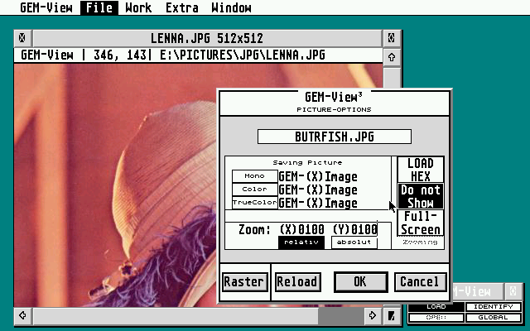Click GEM-(X)Image format next to Color

pos(318,189)
